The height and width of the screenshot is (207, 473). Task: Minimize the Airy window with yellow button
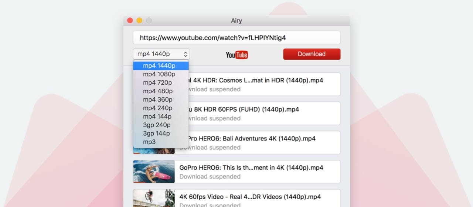139,21
